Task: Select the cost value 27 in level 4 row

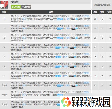Action: point(95,47)
